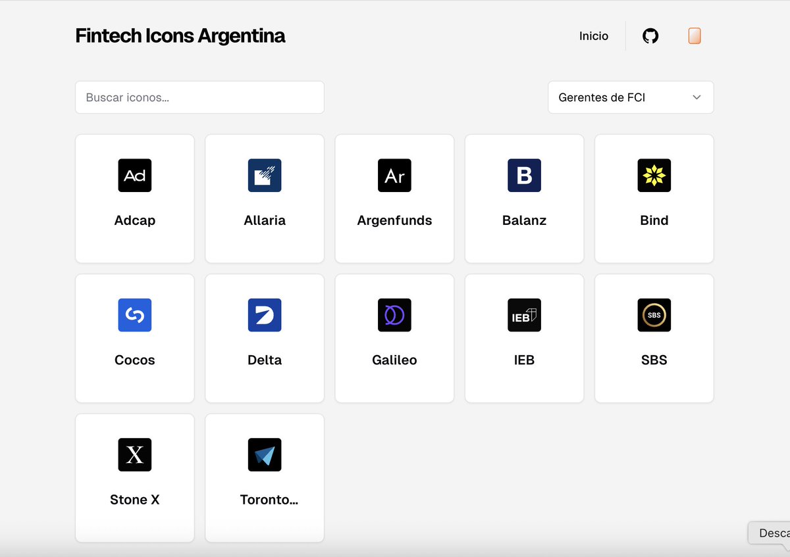Click the IEB card name text
This screenshot has width=790, height=557.
(524, 360)
